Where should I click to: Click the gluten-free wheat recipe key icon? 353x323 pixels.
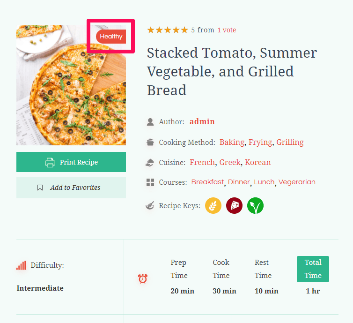point(213,206)
